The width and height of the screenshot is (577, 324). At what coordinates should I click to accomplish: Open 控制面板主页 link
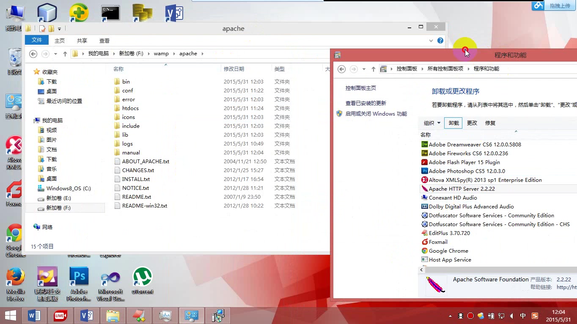[360, 88]
